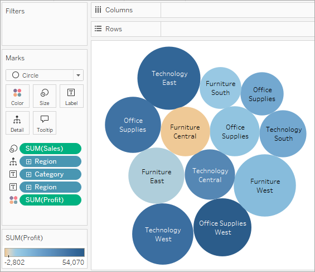Click detail icon beside first Region pill
The image size is (315, 272).
(13, 161)
